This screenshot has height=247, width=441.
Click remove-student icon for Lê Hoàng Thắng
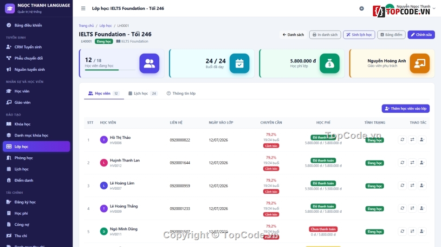(422, 208)
